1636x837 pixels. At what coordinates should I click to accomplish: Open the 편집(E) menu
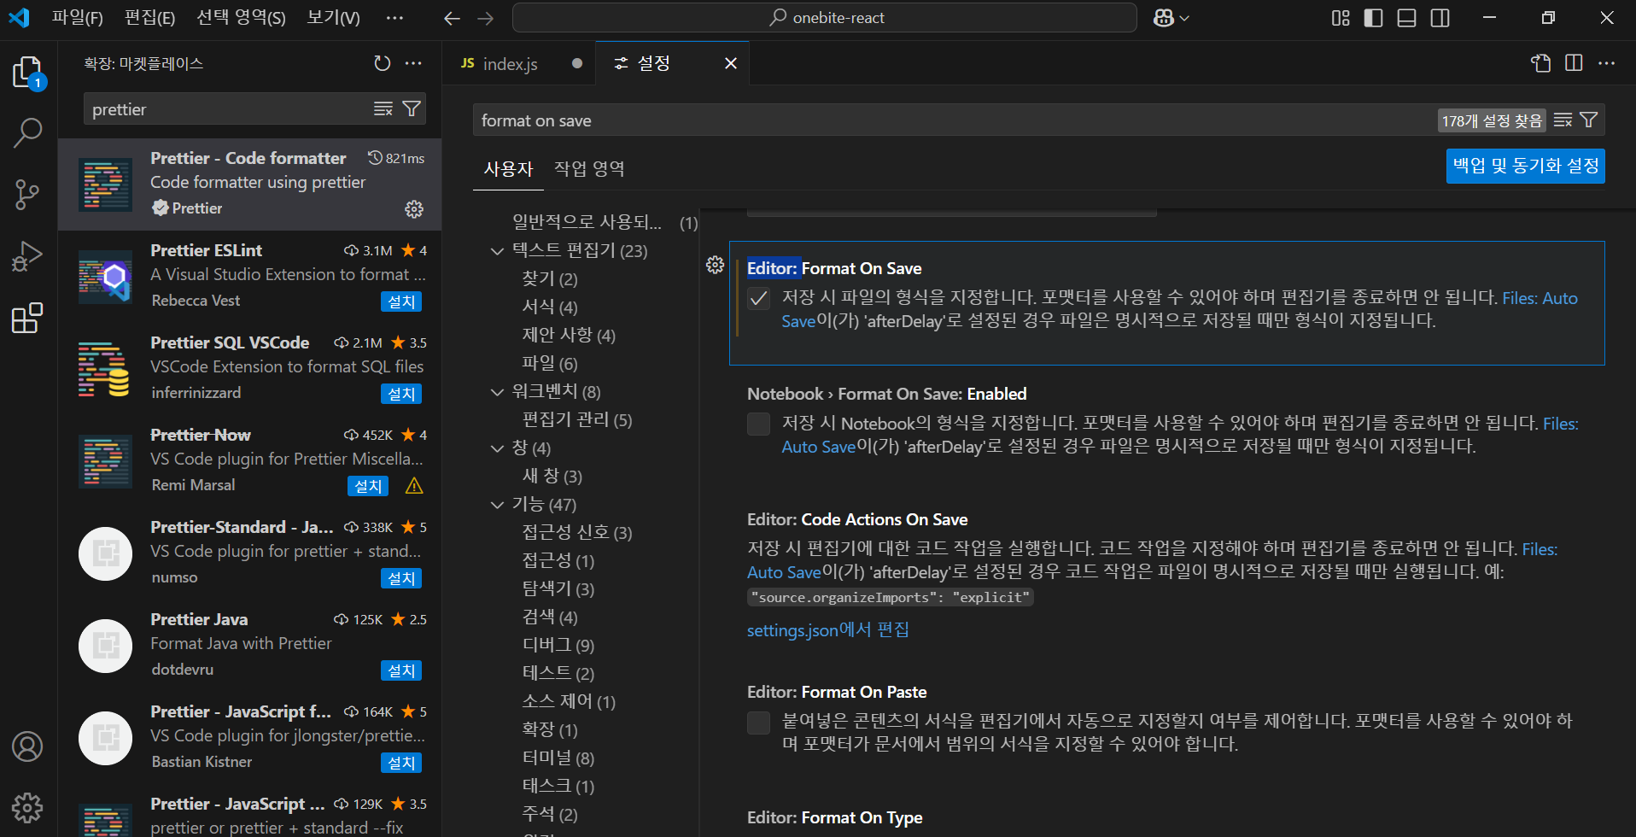click(149, 18)
